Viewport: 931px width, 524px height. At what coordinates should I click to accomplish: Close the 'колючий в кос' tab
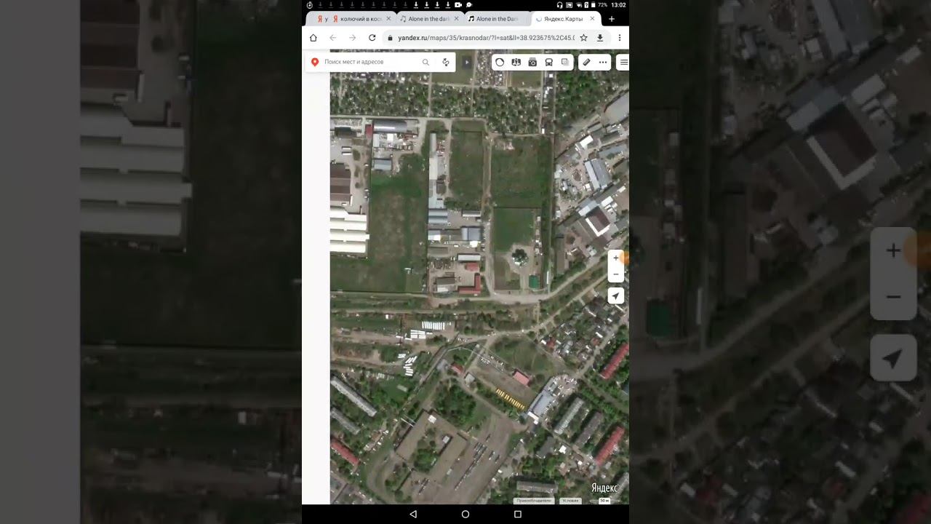[x=388, y=19]
